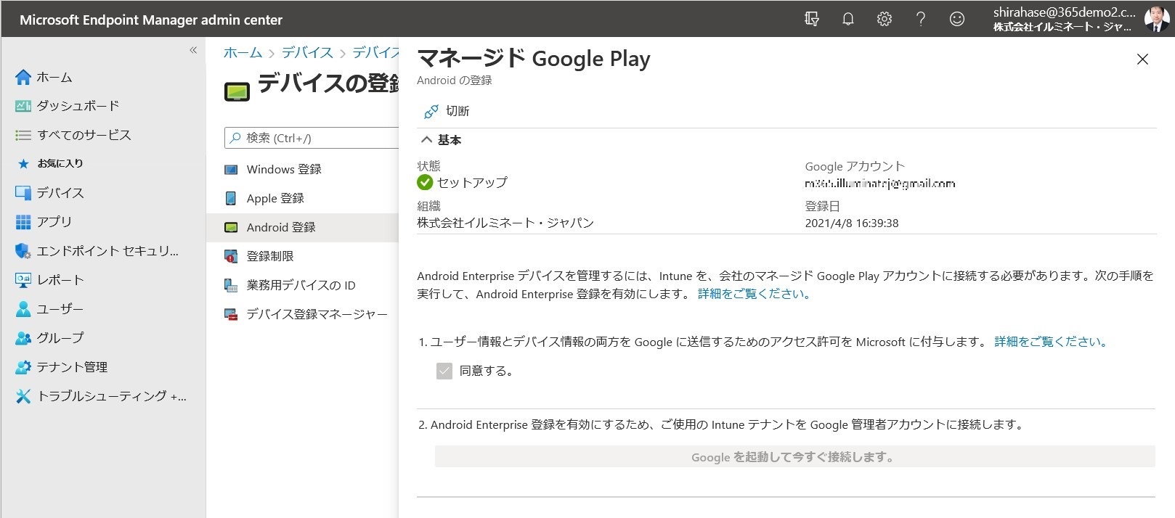Click the Apps grid icon

tap(23, 222)
